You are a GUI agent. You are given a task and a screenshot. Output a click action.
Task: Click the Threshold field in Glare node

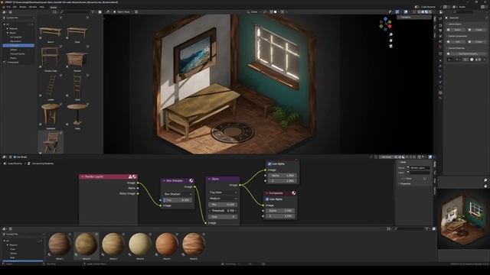pyautogui.click(x=223, y=211)
